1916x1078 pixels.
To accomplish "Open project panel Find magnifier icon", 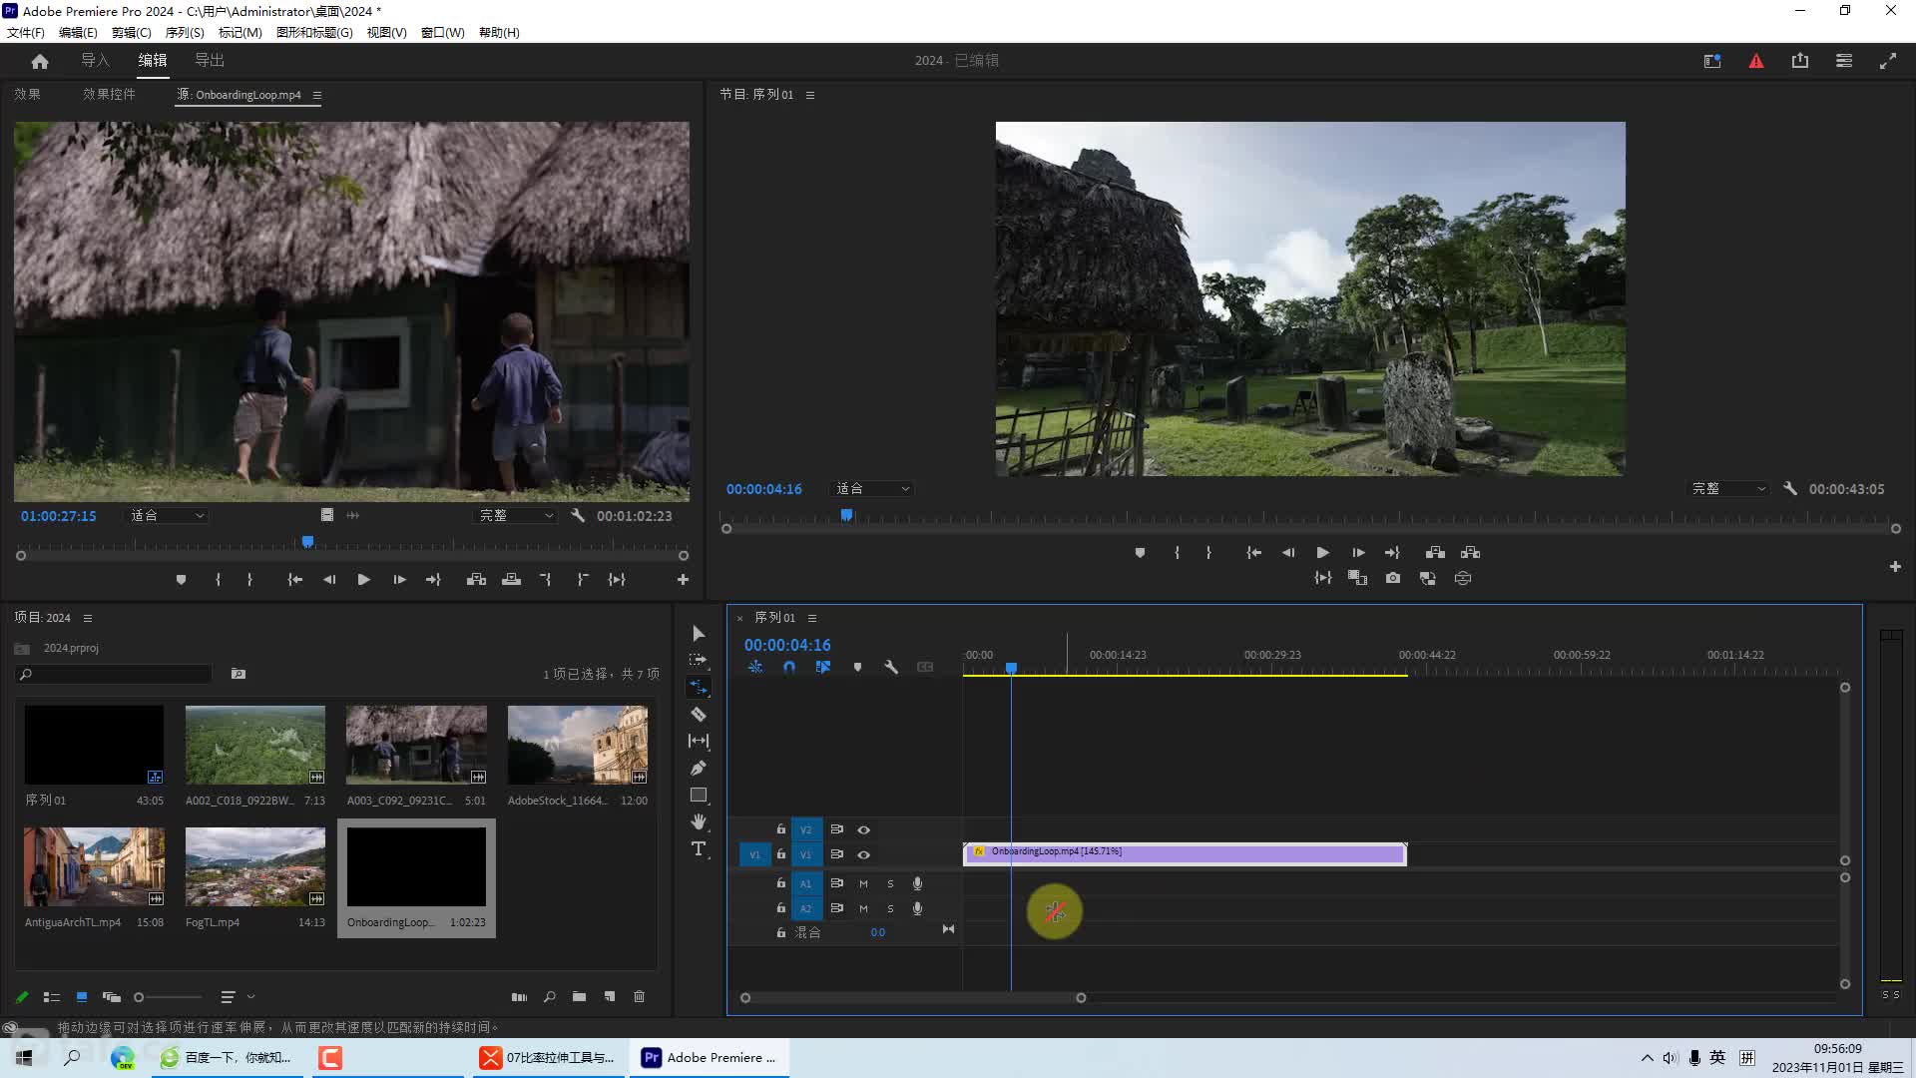I will [549, 997].
